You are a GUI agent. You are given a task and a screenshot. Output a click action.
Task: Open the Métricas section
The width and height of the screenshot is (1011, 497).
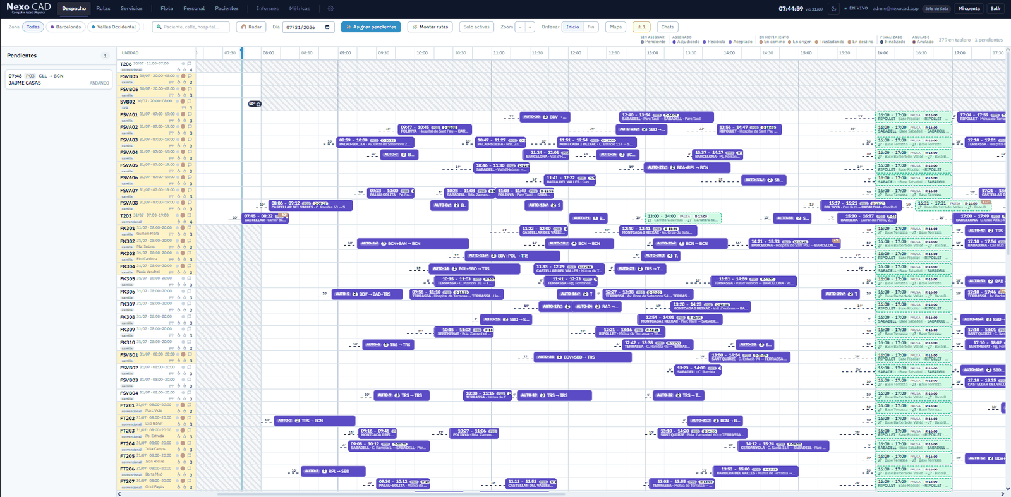click(x=300, y=9)
